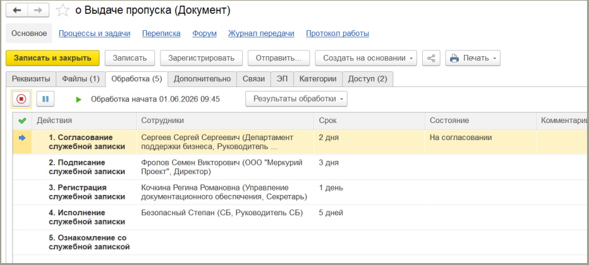Switch to the Реквизиты tab
The height and width of the screenshot is (265, 589).
[x=31, y=79]
